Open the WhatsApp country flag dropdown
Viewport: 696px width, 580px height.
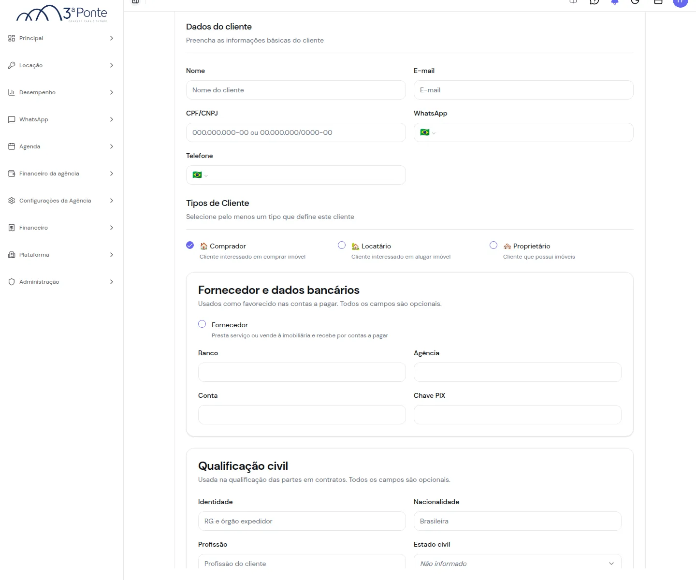click(x=428, y=132)
